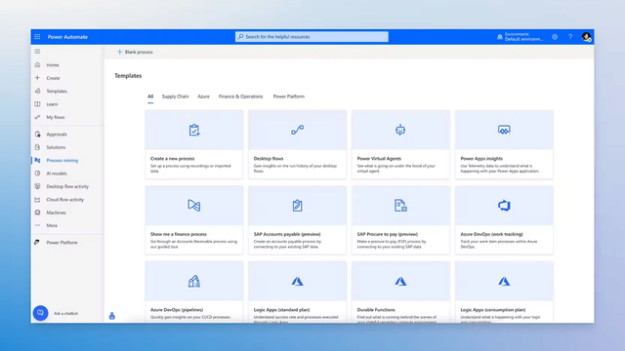Click the Desktop flow activity icon
The image size is (625, 351).
37,186
